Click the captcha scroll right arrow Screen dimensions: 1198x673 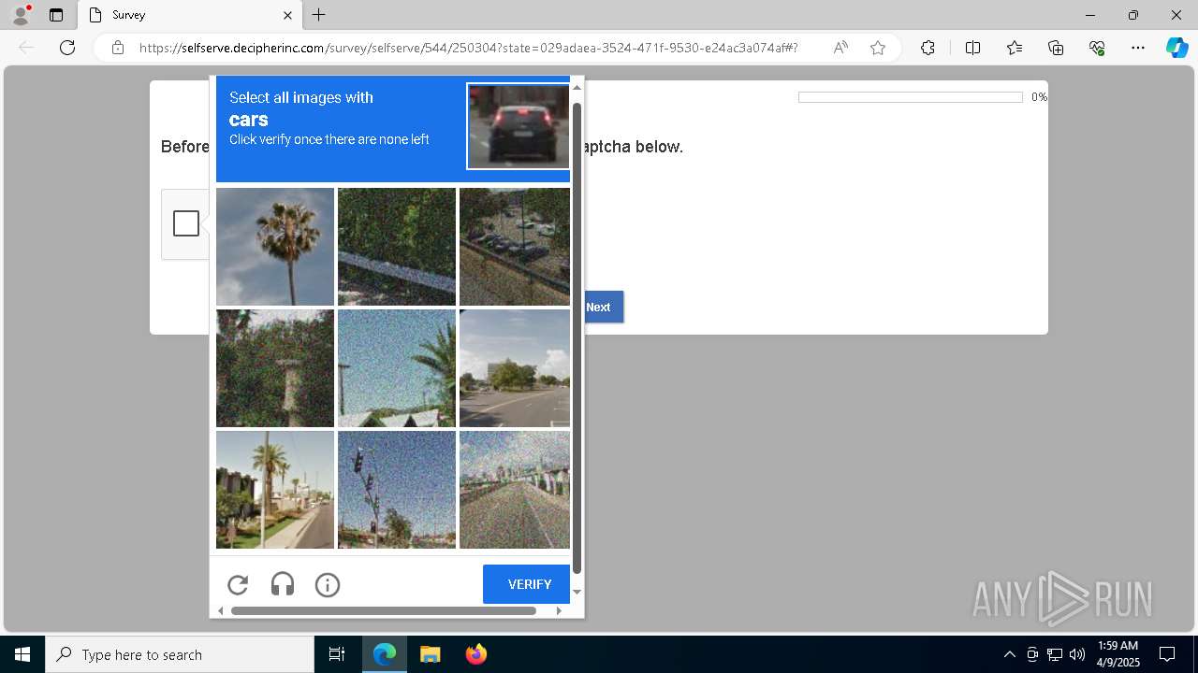click(559, 610)
